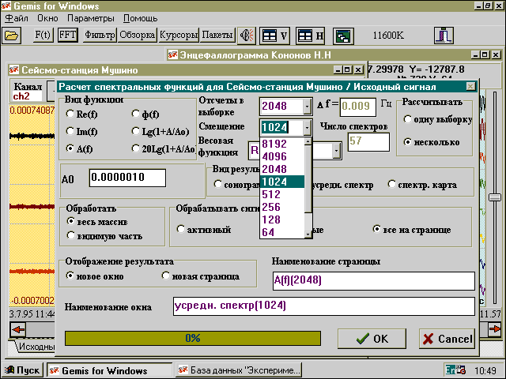Click the open folder toolbar icon
Screen dimensions: 506x379
pos(12,36)
